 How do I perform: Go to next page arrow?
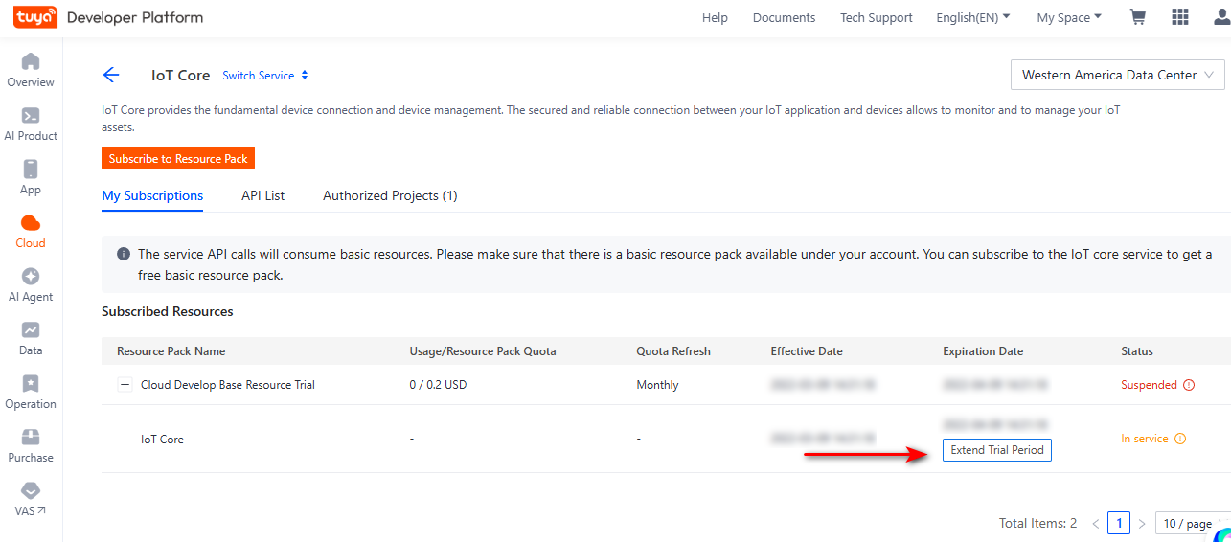click(1141, 523)
